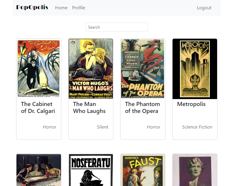Go to the Profile page

click(78, 8)
